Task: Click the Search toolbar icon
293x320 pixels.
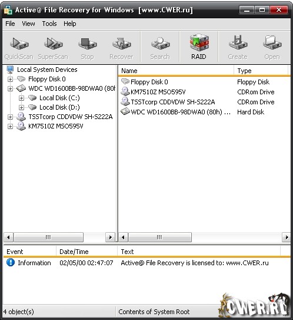Action: tap(160, 47)
